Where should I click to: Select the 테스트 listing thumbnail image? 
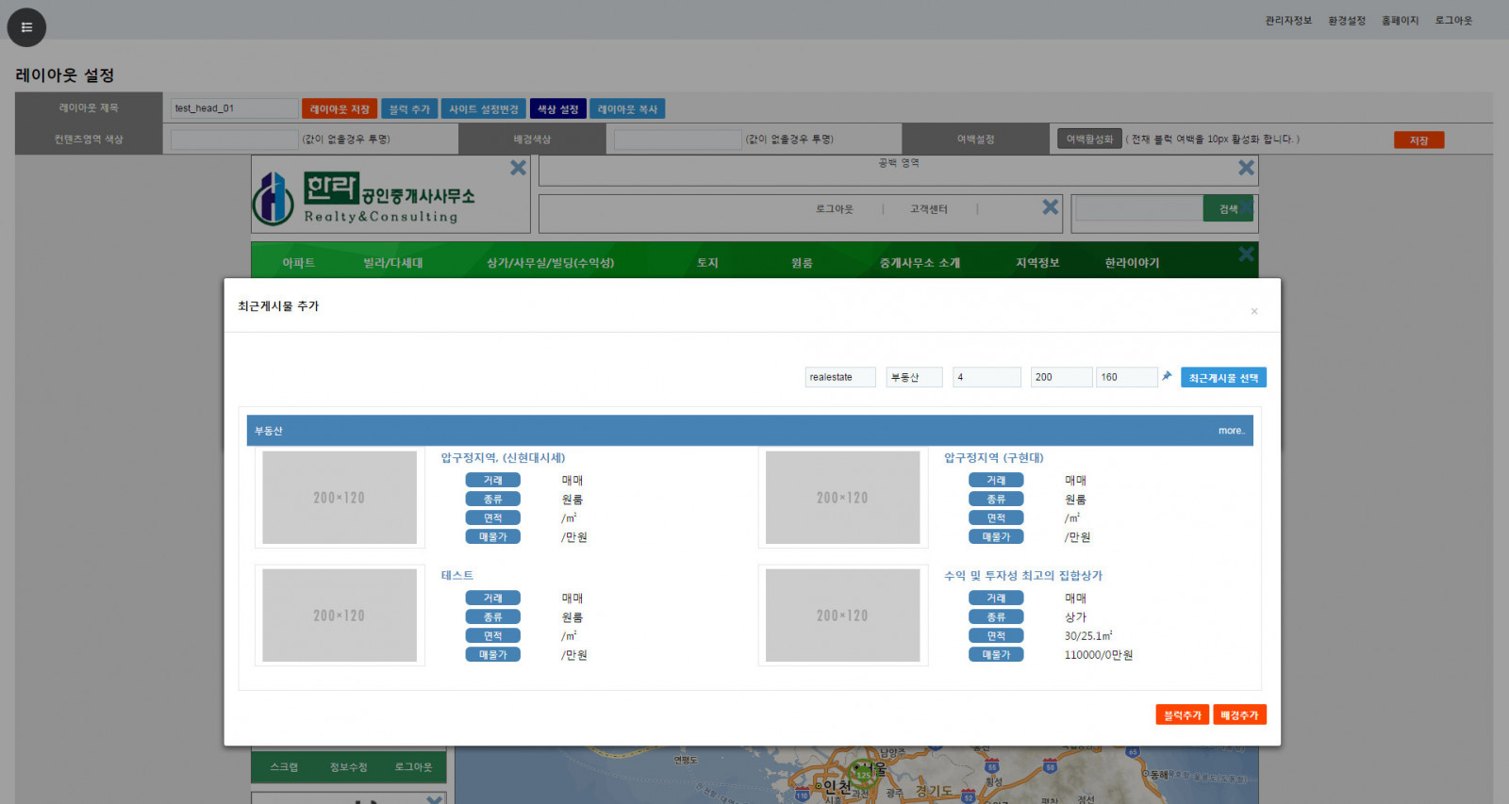click(x=340, y=615)
